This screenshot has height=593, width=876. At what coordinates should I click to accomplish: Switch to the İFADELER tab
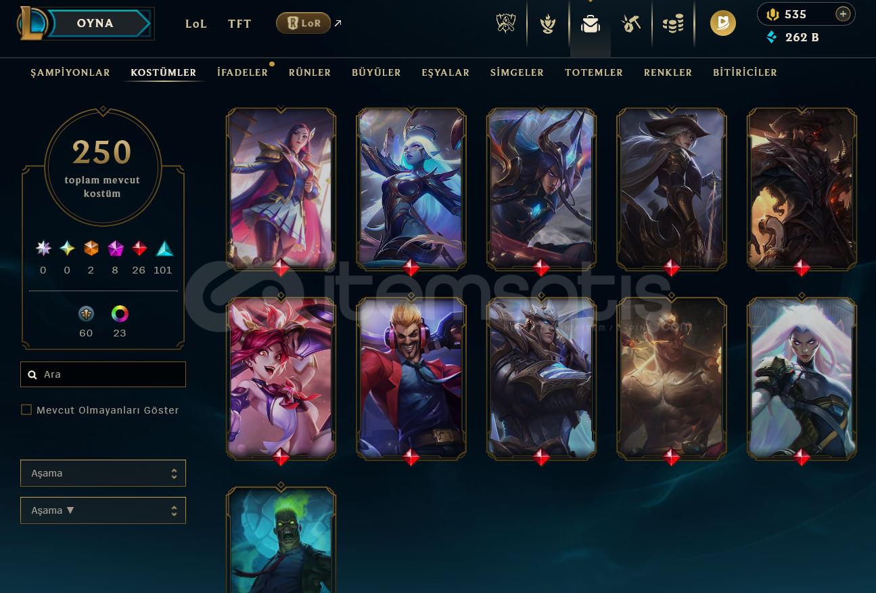click(242, 72)
